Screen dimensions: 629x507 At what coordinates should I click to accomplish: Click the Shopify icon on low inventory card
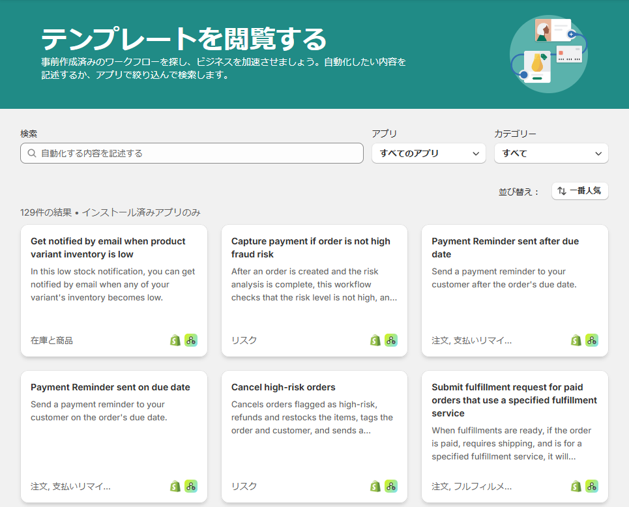coord(175,340)
